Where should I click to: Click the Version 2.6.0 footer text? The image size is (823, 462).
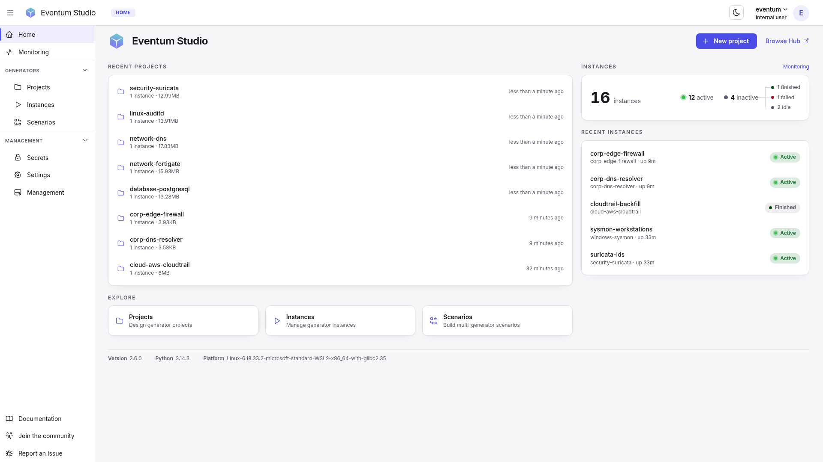click(x=125, y=358)
